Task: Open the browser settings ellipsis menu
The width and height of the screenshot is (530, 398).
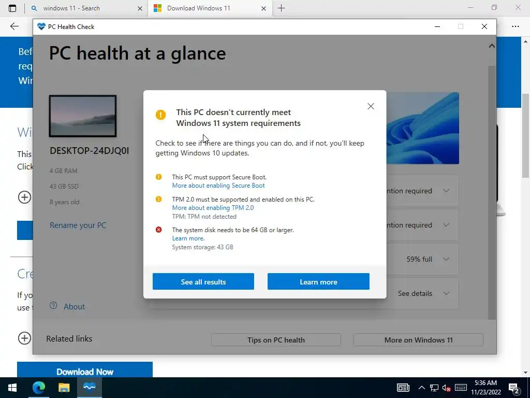Action: pyautogui.click(x=515, y=26)
